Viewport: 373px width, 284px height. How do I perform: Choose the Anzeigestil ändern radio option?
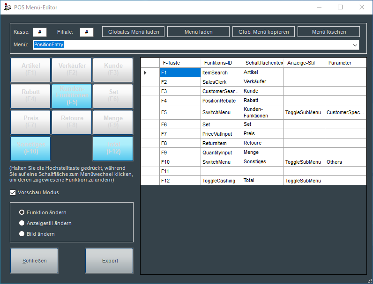pyautogui.click(x=22, y=223)
